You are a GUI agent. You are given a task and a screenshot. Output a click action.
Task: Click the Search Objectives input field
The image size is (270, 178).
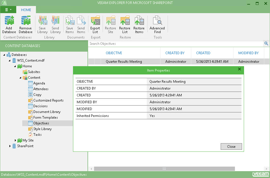click(x=176, y=44)
